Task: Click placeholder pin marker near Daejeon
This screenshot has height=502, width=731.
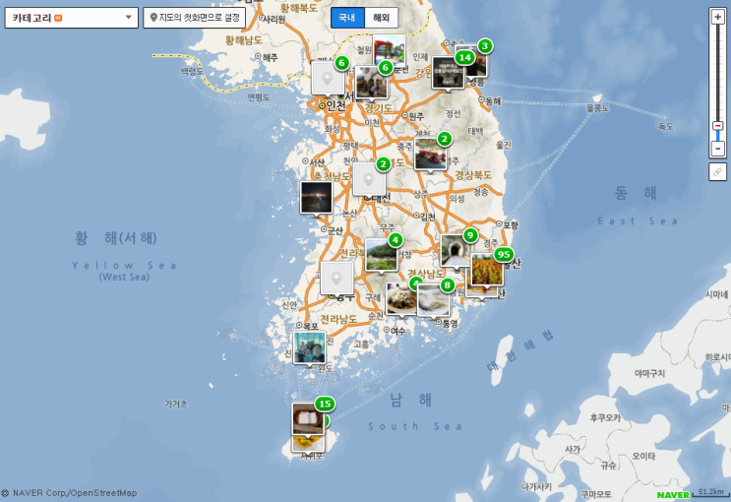Action: (x=369, y=179)
